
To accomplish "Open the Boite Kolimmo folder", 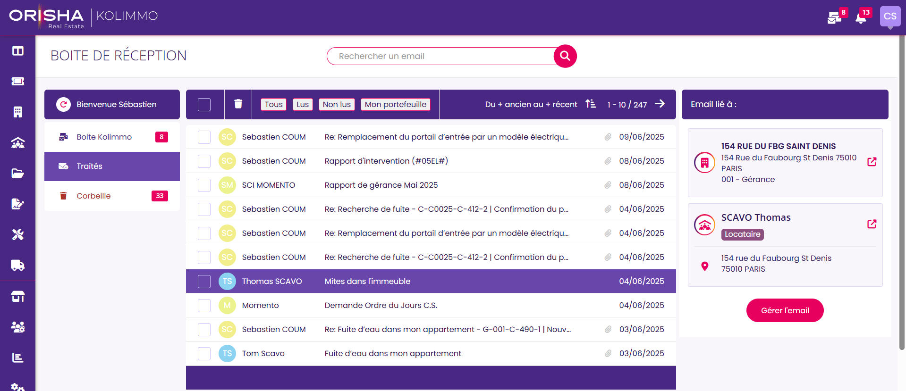I will (112, 137).
